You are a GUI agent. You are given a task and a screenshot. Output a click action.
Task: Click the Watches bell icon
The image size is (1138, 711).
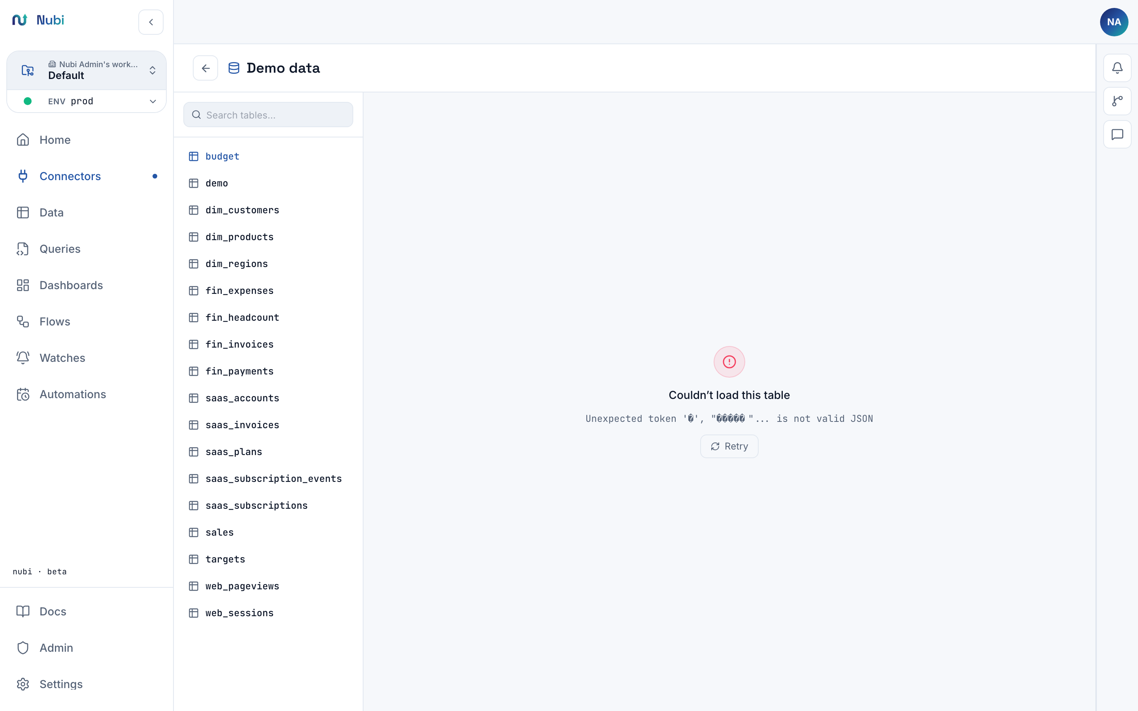[x=23, y=358]
